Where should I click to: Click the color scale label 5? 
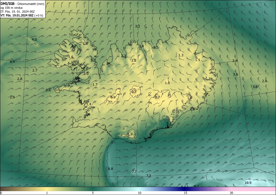point(93,193)
